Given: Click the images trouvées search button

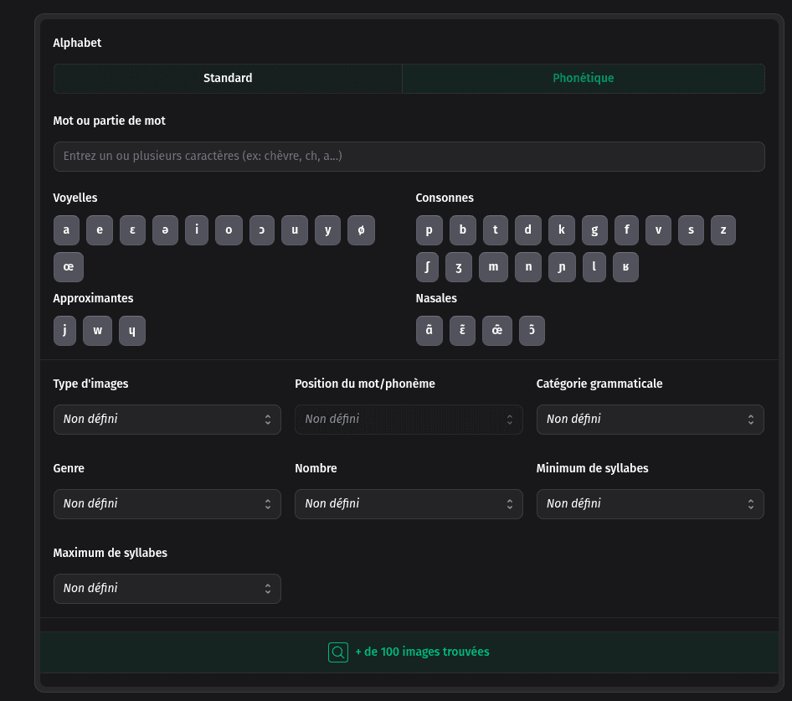Looking at the screenshot, I should coord(410,652).
